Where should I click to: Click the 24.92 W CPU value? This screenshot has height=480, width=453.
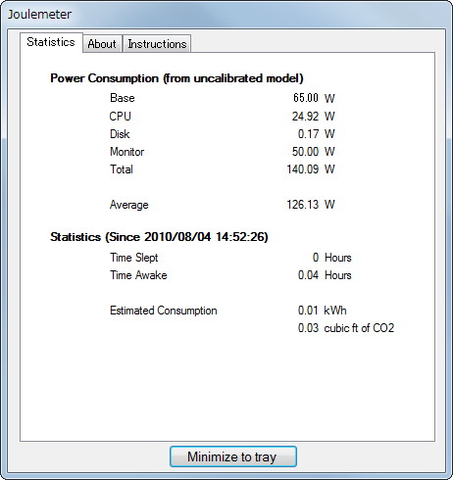314,117
